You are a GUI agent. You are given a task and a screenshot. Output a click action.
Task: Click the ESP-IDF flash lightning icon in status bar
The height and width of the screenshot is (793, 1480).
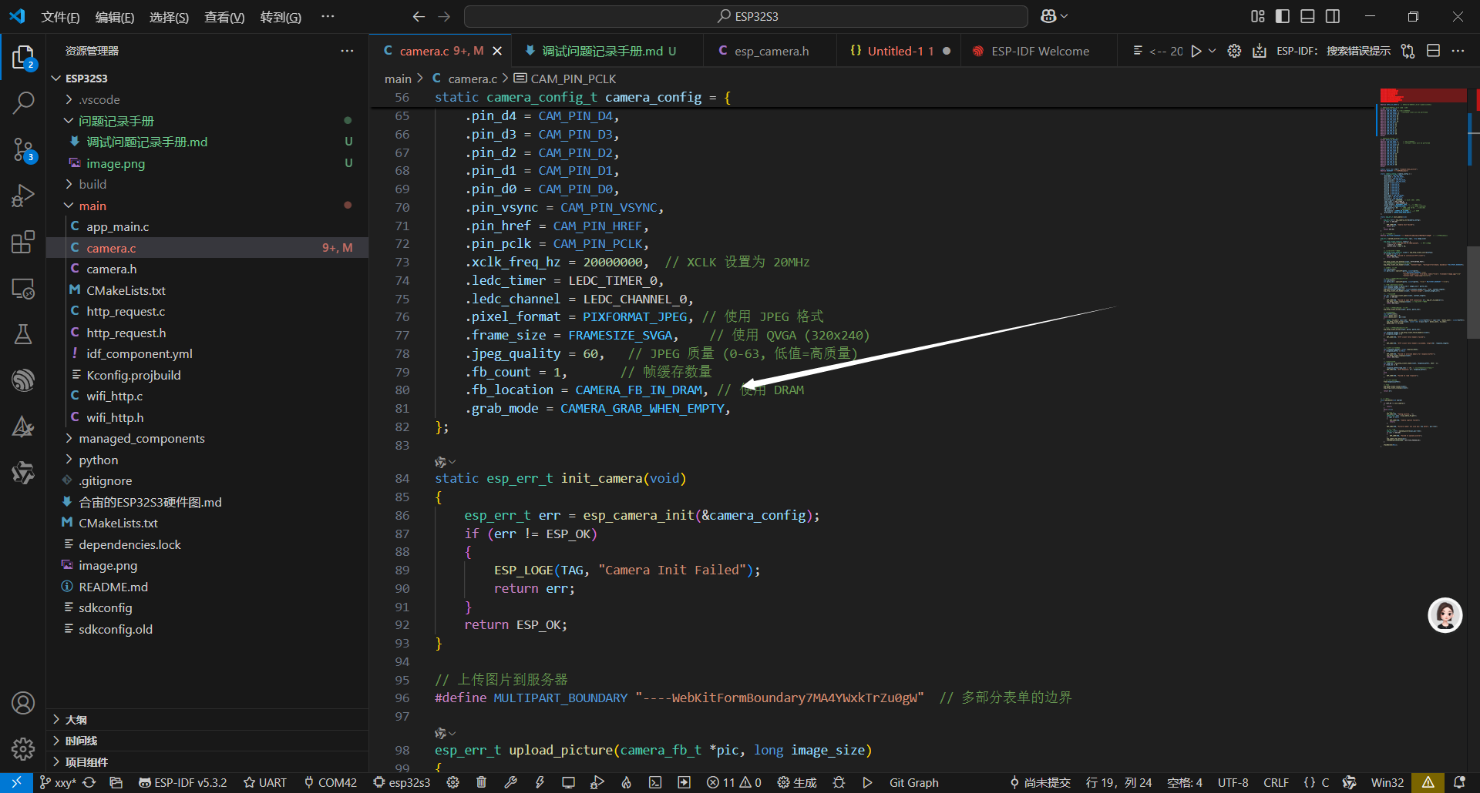540,782
